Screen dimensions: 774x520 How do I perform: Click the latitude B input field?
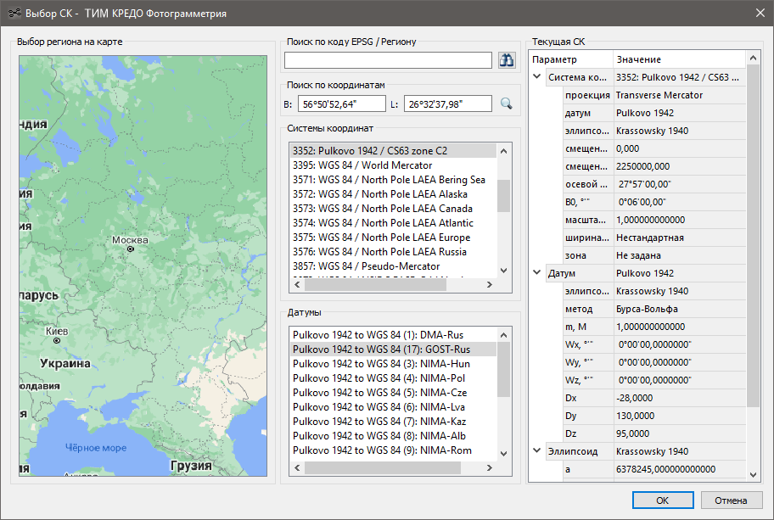pyautogui.click(x=342, y=103)
